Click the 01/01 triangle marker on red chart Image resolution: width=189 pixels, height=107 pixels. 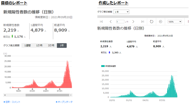pos(32,89)
